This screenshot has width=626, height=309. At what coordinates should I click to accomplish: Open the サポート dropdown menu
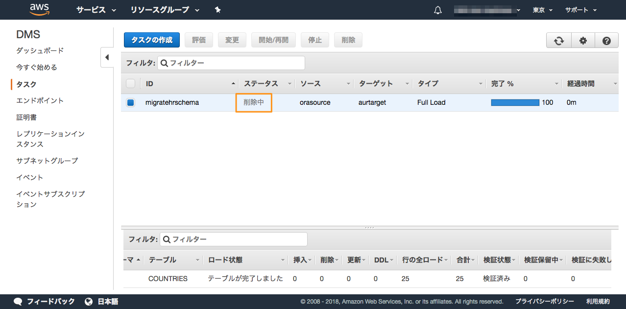580,10
